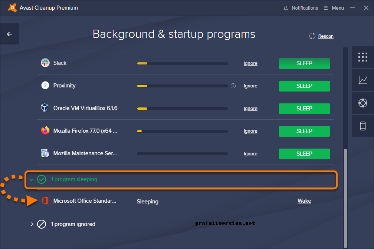Click the Mozilla Firefox app icon
The width and height of the screenshot is (374, 249).
[x=45, y=130]
